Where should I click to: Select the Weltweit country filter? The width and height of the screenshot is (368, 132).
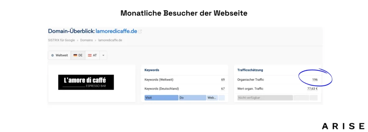click(x=59, y=56)
